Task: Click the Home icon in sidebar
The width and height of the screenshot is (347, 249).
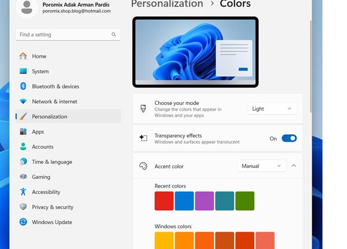Action: 23,56
